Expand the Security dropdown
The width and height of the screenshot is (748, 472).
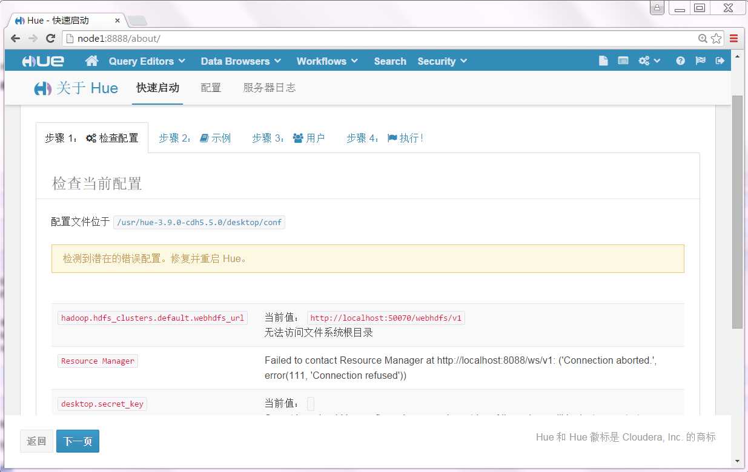pos(442,61)
